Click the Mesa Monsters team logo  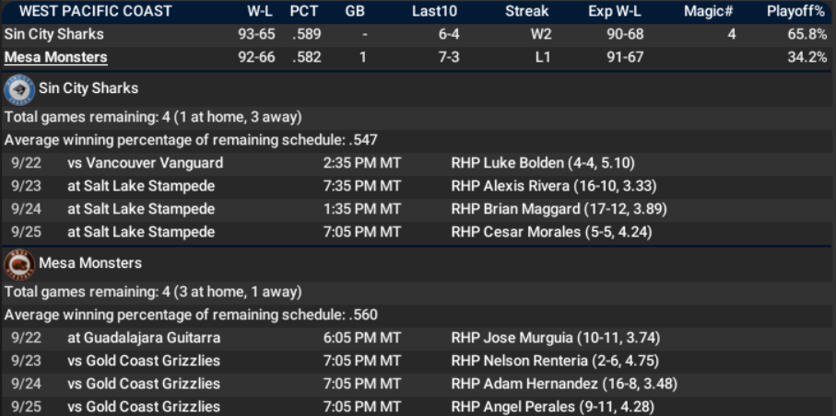click(x=19, y=264)
